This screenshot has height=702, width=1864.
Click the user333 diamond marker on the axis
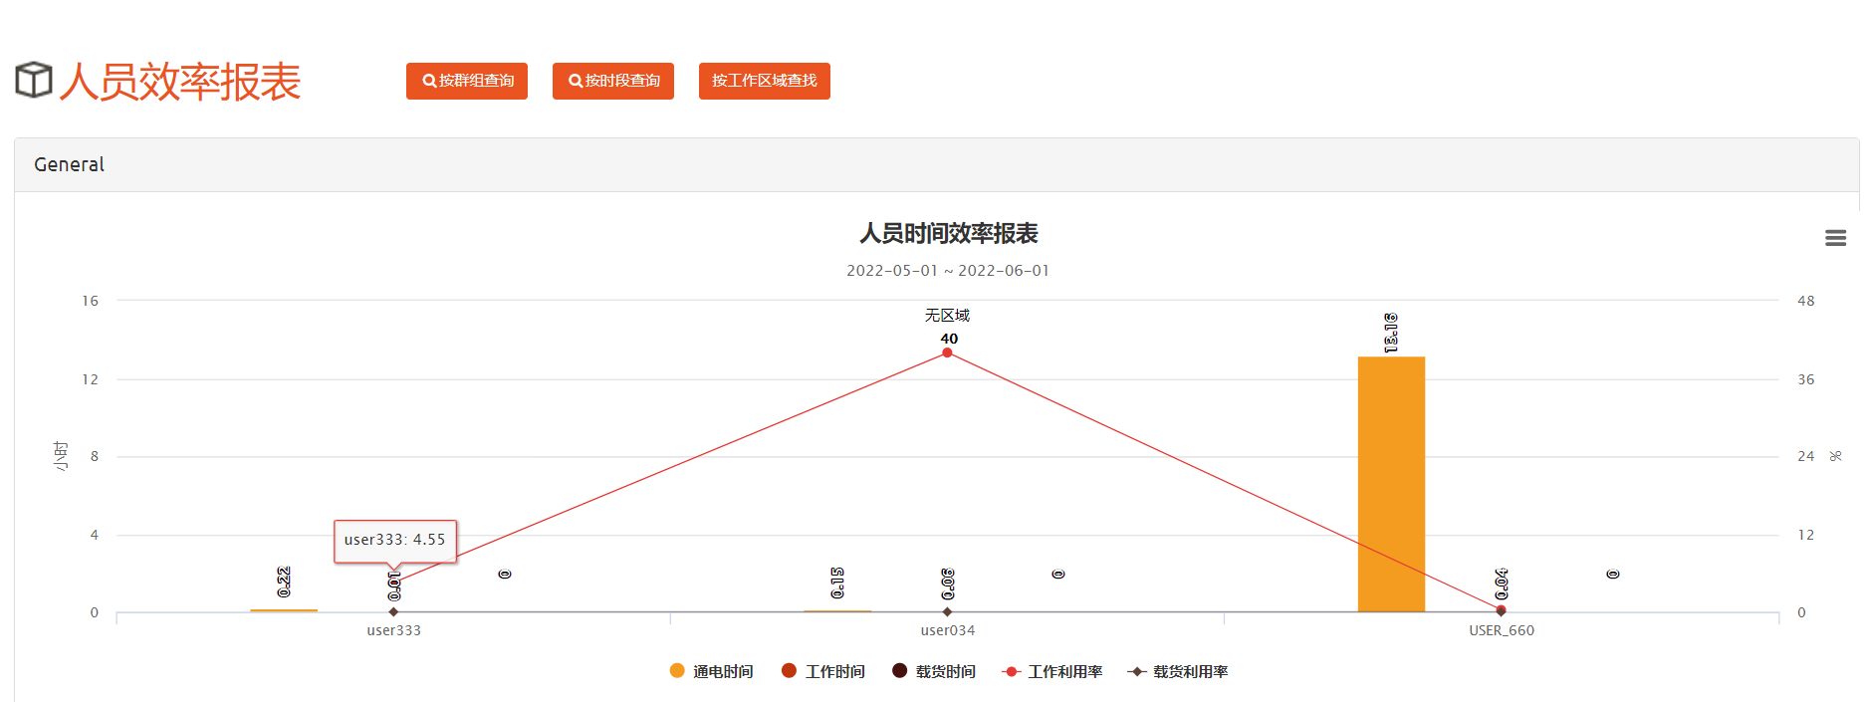click(394, 611)
